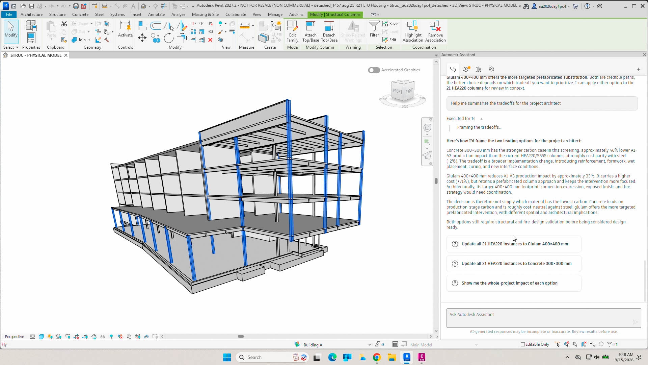
Task: Open the selection Filter tool
Action: (374, 29)
